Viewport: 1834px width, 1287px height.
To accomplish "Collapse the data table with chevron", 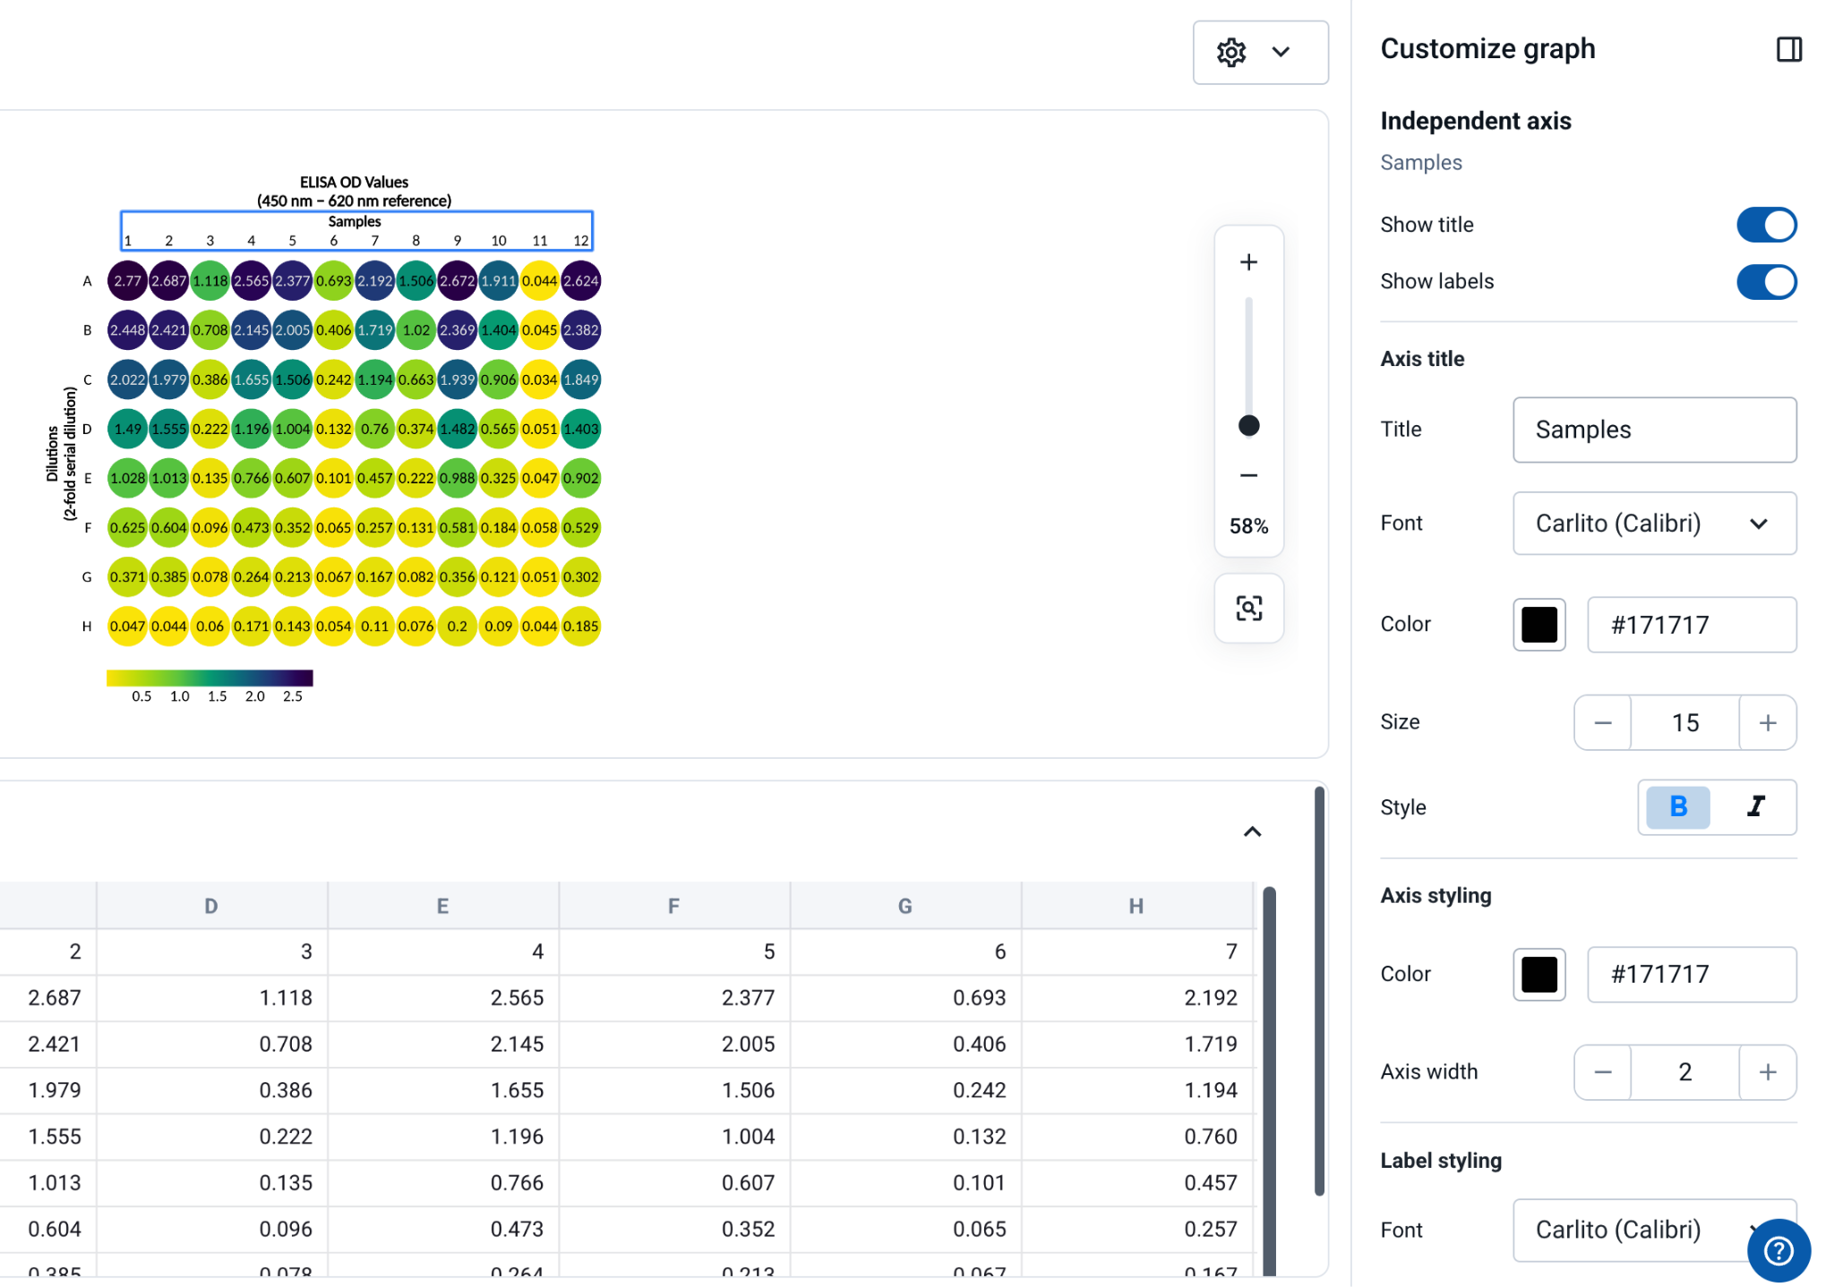I will point(1252,832).
